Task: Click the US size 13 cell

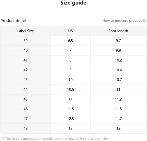Action: (71, 128)
